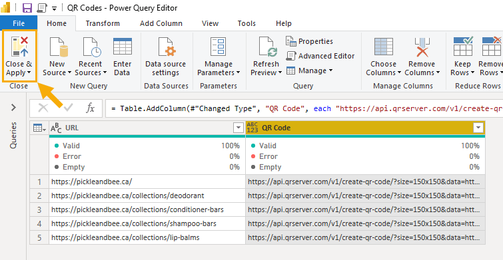Viewport: 503px width, 260px height.
Task: Click the Enter Data table icon
Action: point(122,47)
